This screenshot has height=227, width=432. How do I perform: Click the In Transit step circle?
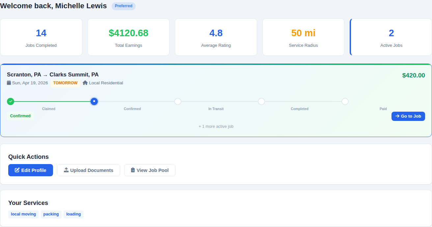178,101
